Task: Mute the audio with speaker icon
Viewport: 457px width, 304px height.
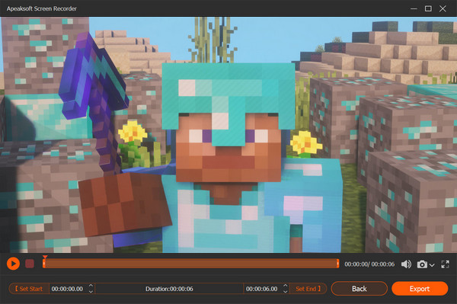Action: (406, 264)
